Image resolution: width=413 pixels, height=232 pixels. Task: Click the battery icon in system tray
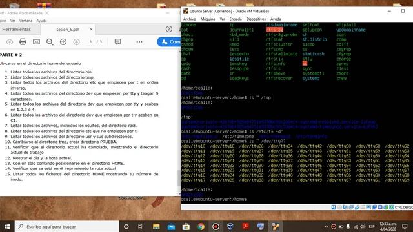coord(341,226)
